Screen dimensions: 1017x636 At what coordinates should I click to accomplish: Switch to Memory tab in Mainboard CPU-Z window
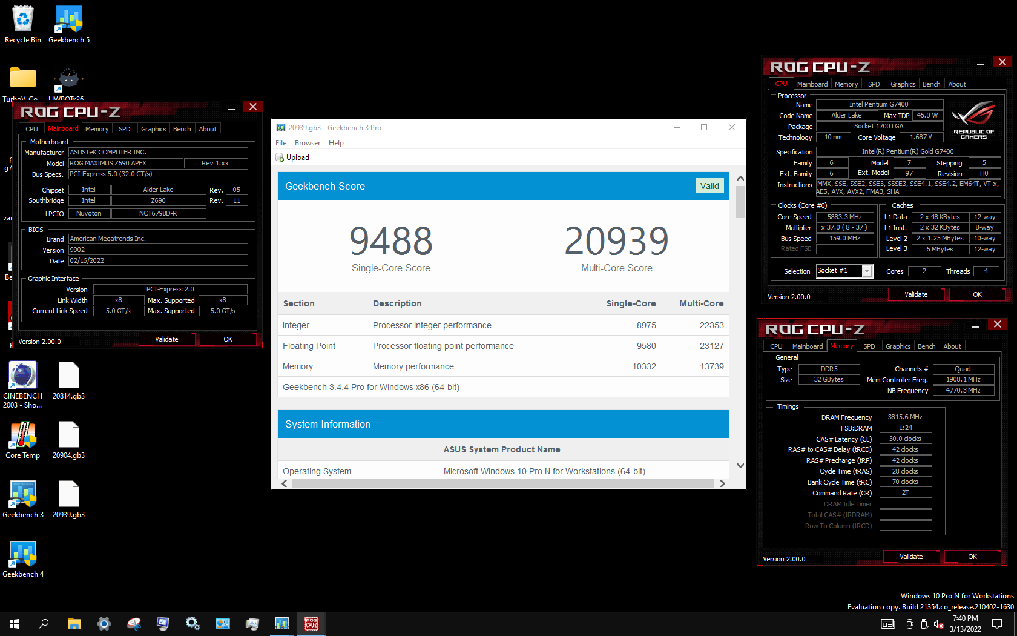[97, 129]
